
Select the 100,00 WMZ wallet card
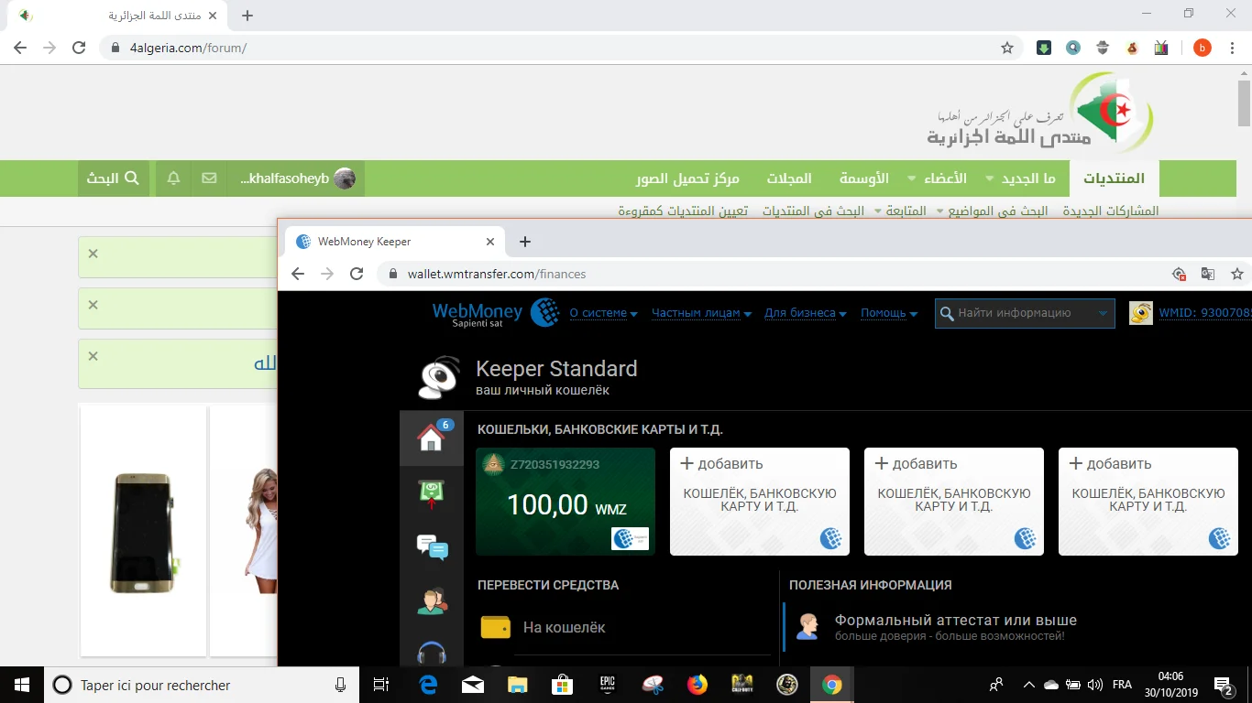[x=566, y=501]
